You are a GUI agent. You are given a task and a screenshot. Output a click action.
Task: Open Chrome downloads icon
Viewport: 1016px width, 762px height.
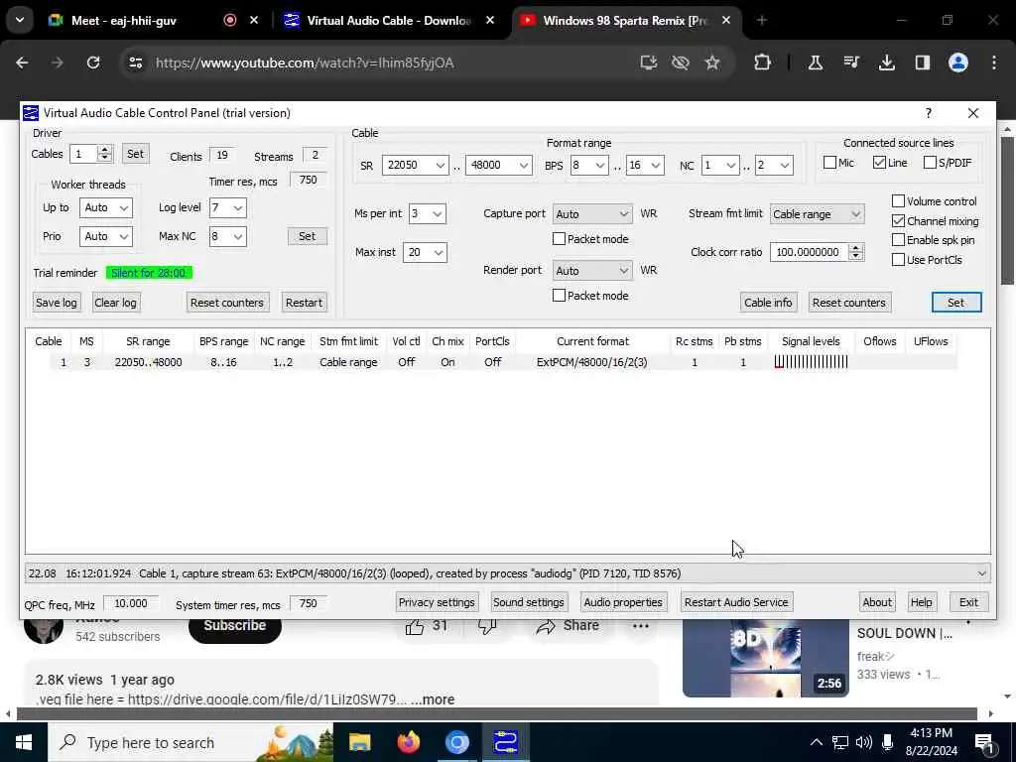coord(886,63)
